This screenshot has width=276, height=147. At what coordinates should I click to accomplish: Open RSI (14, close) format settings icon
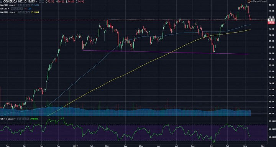[x=21, y=119]
